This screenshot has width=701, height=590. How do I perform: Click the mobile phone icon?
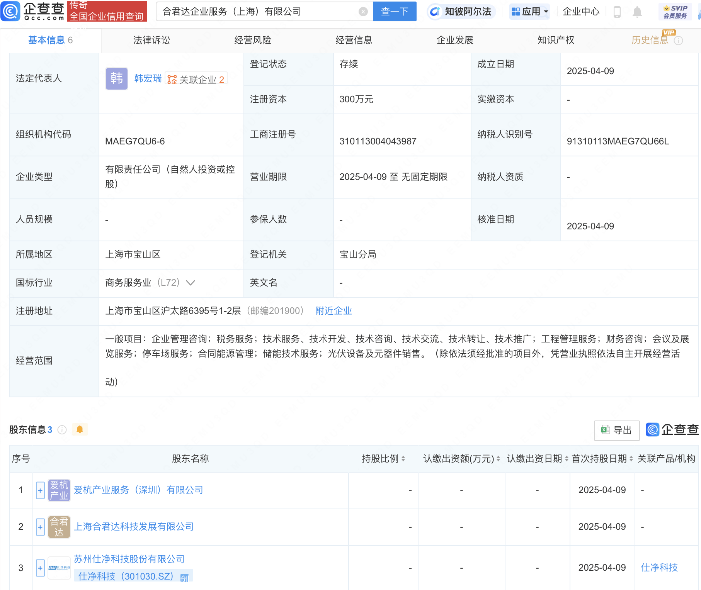click(x=617, y=12)
